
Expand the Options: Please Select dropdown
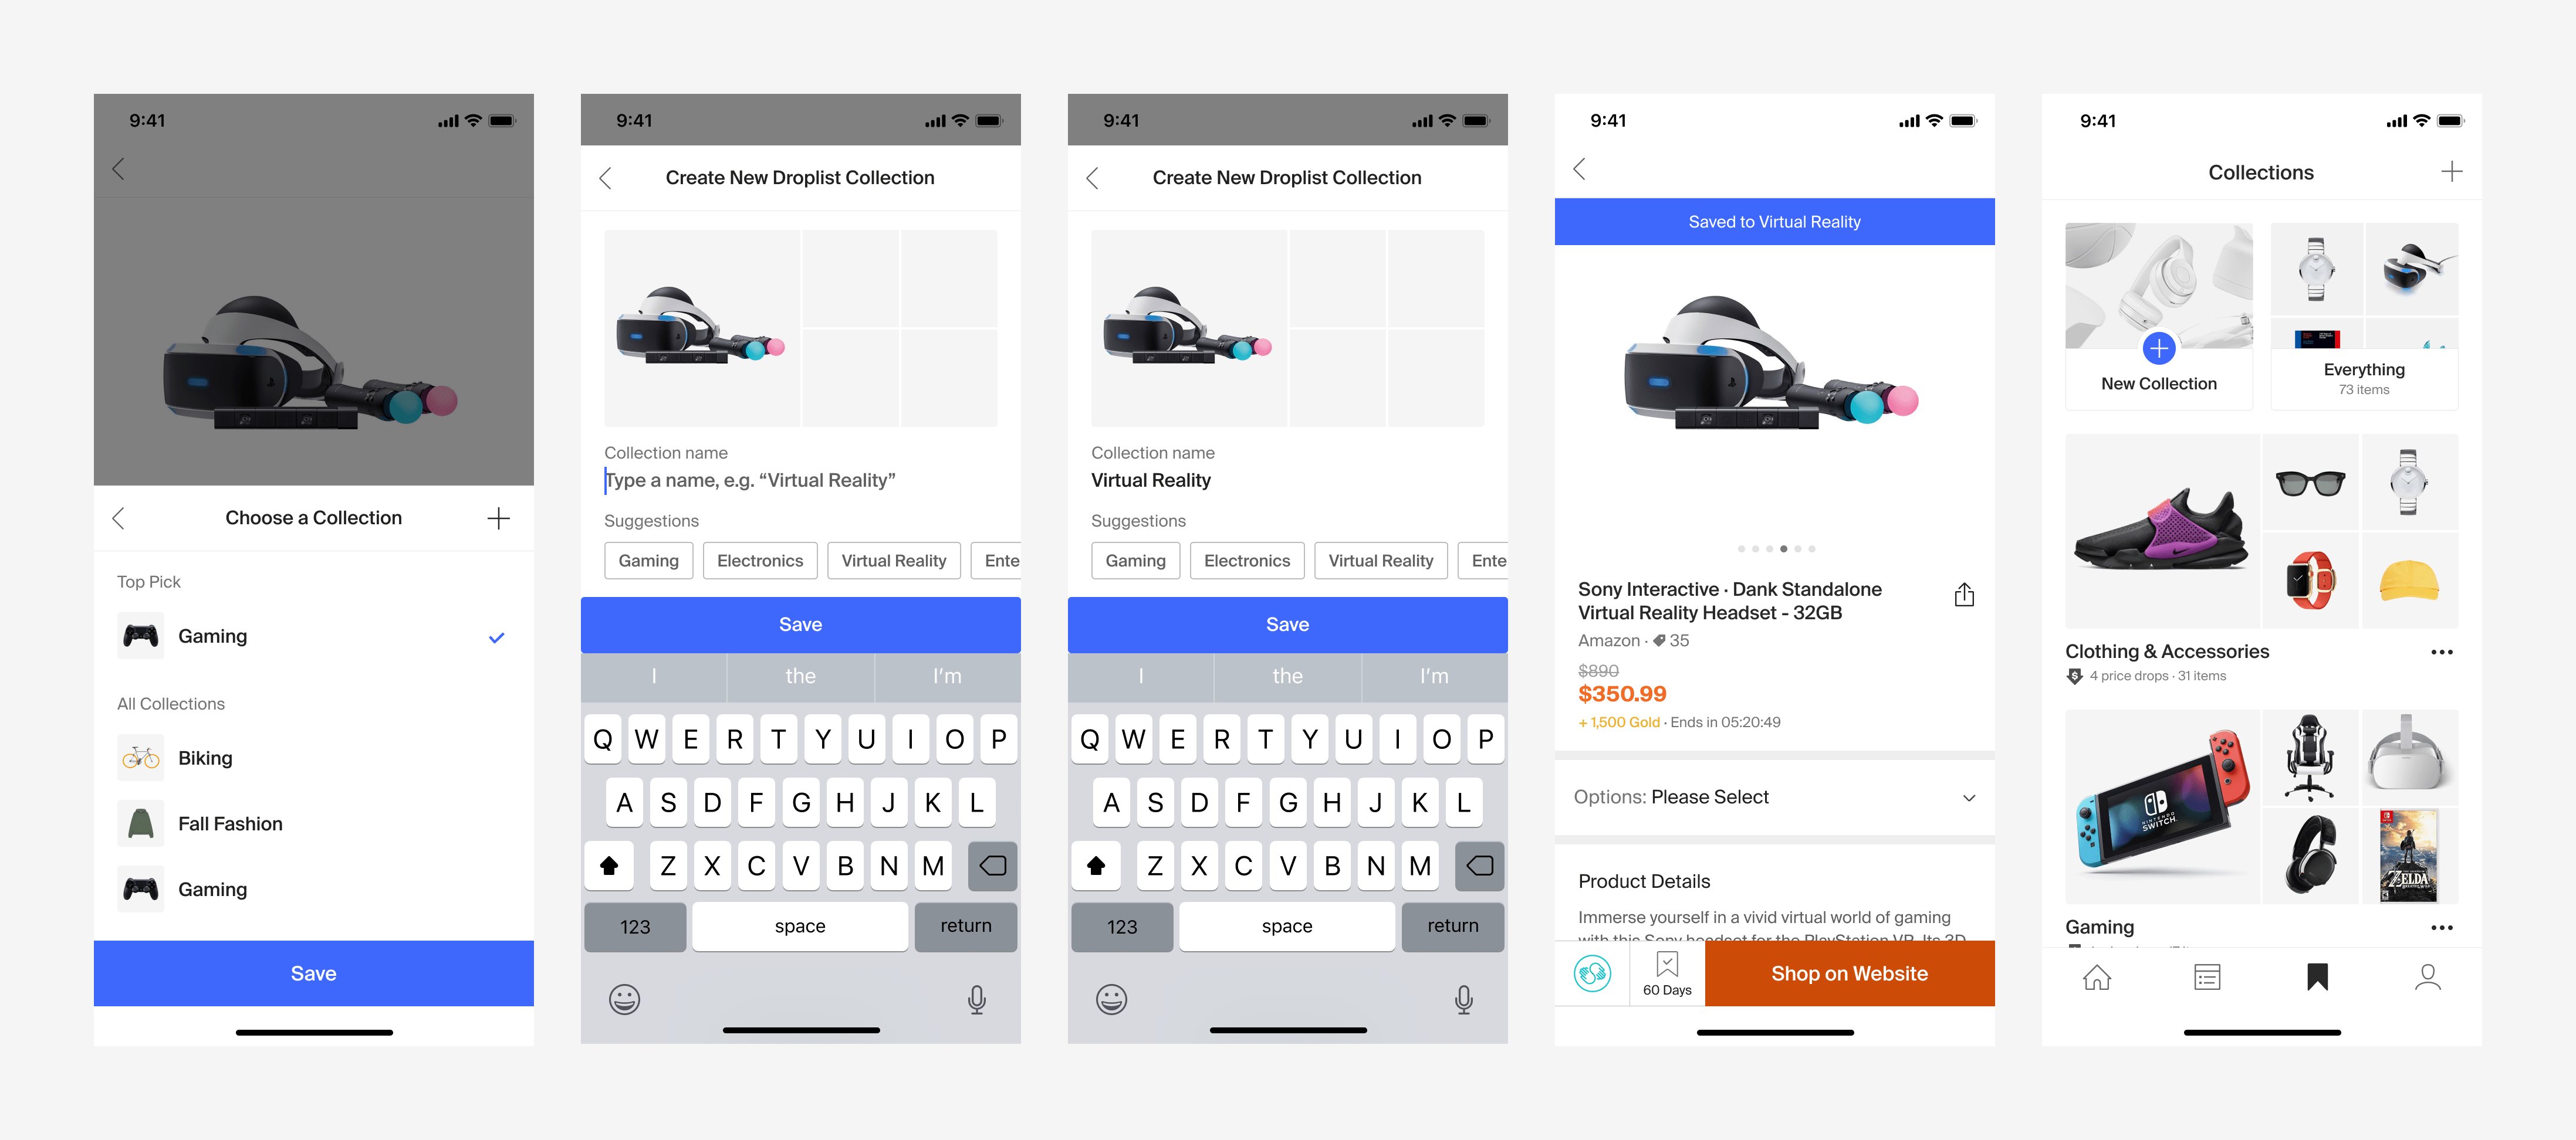1774,798
